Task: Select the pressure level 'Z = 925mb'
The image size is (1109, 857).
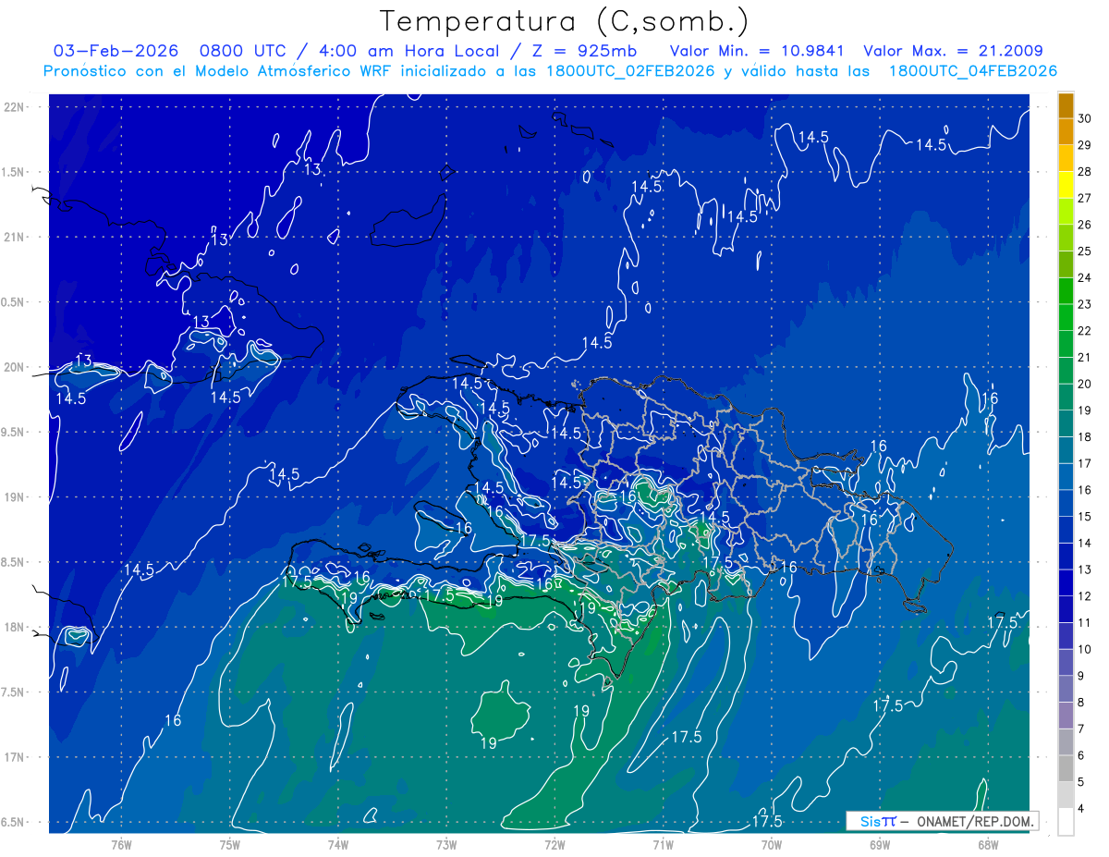Action: point(585,51)
